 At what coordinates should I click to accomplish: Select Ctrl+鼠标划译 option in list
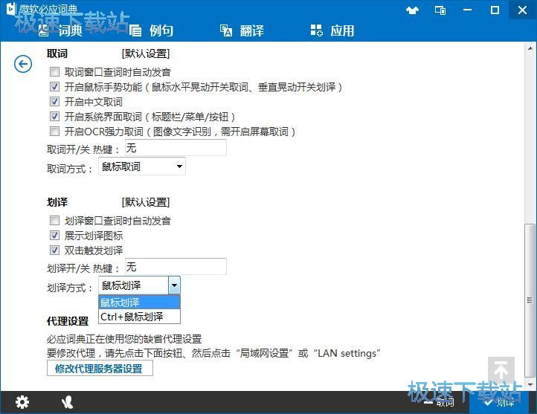(139, 317)
